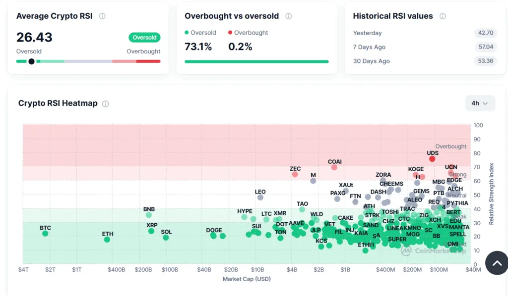508x296 pixels.
Task: Select the SOL data point
Action: click(x=166, y=238)
